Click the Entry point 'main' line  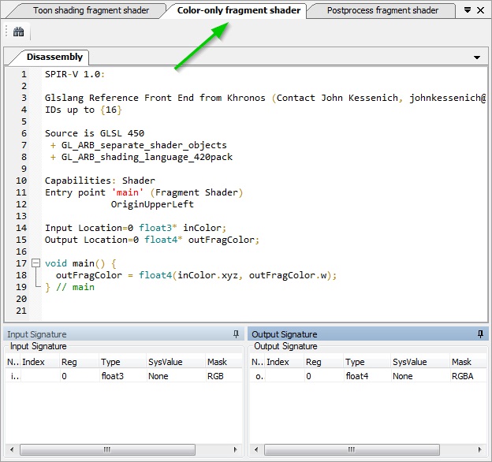click(143, 192)
